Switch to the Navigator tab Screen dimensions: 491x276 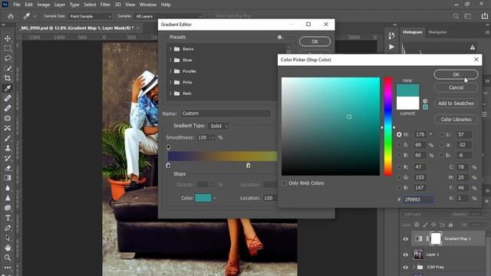[x=437, y=32]
